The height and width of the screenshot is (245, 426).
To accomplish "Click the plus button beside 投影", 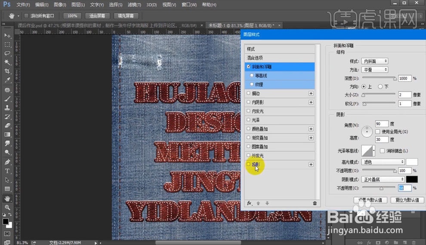I will coord(311,165).
